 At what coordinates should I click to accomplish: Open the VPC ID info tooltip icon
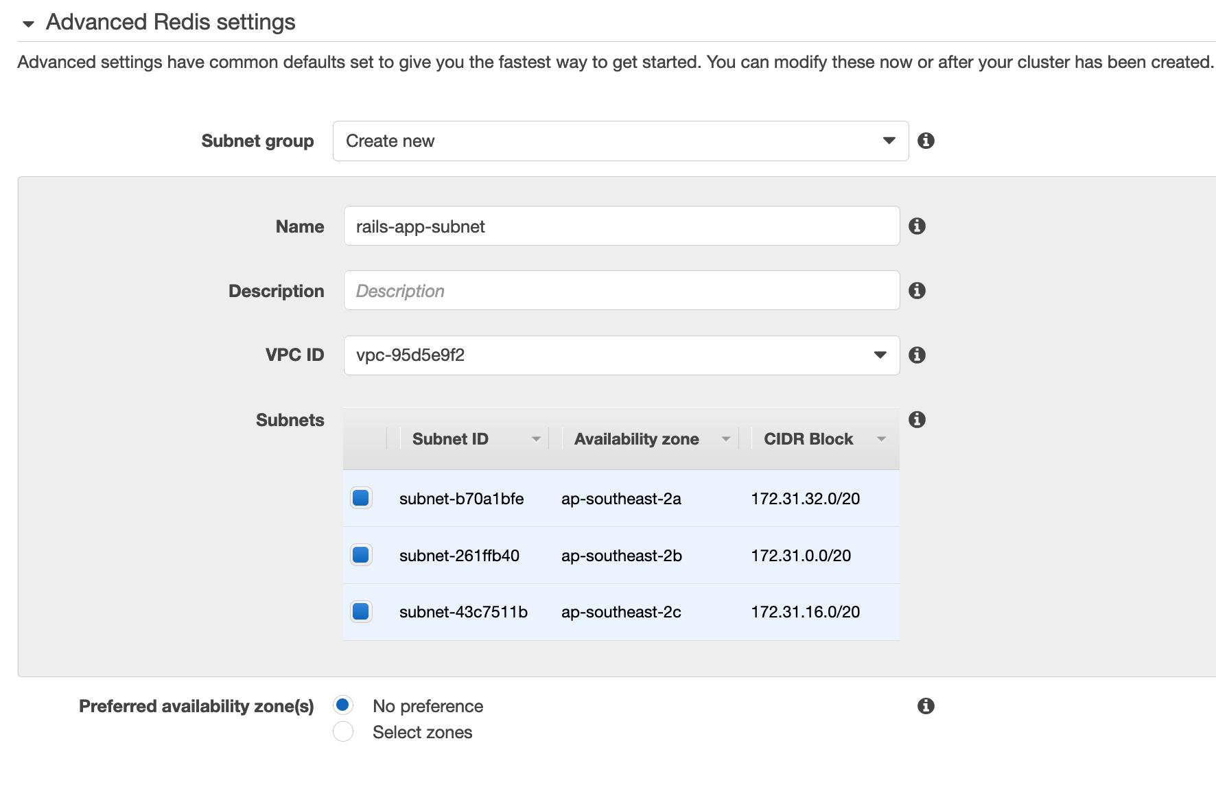[x=917, y=355]
